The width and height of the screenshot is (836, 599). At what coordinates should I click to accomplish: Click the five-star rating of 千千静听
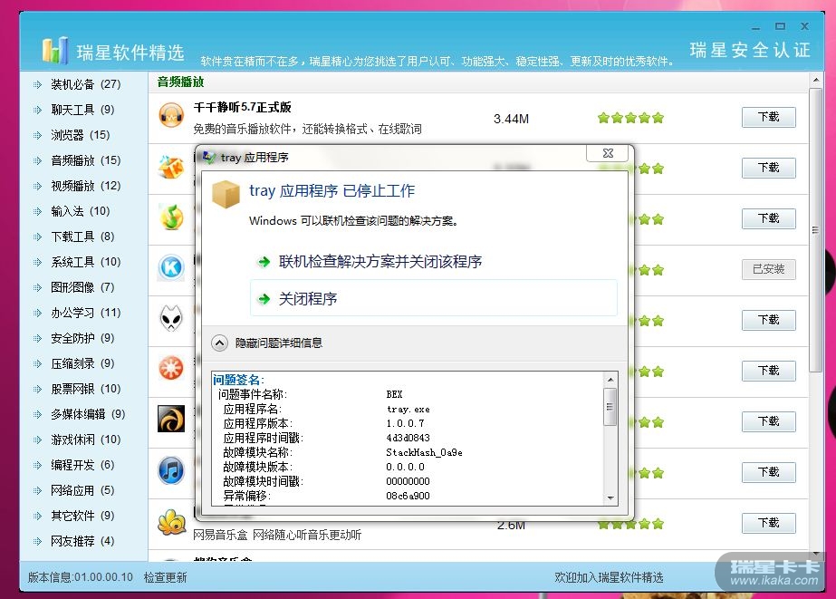coord(630,118)
